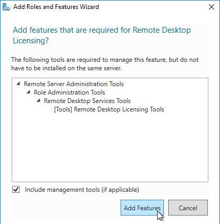This screenshot has width=220, height=224.
Task: Collapse the Remote Server Administration Tools node arrow
Action: point(19,83)
